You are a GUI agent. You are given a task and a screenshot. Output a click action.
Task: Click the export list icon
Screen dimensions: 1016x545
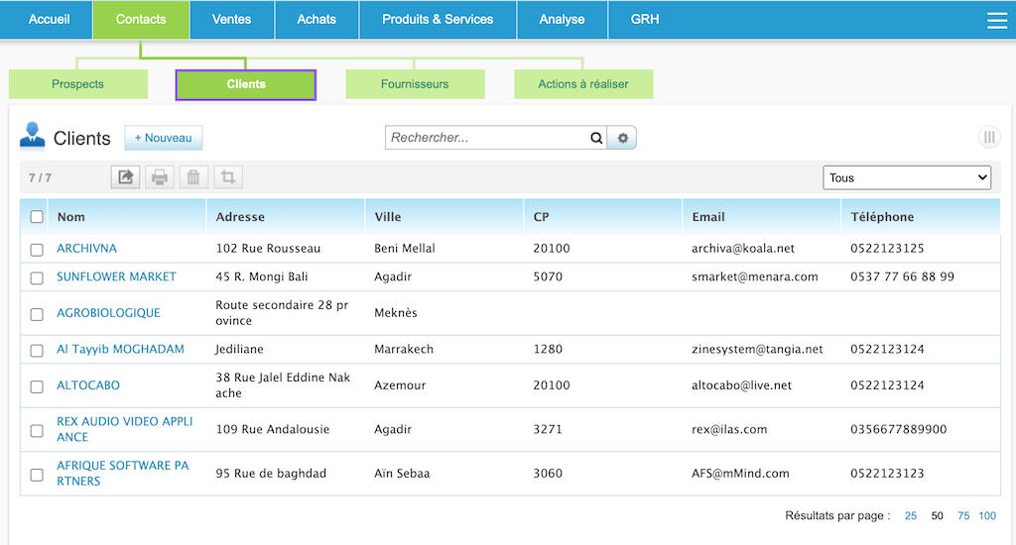click(x=125, y=177)
